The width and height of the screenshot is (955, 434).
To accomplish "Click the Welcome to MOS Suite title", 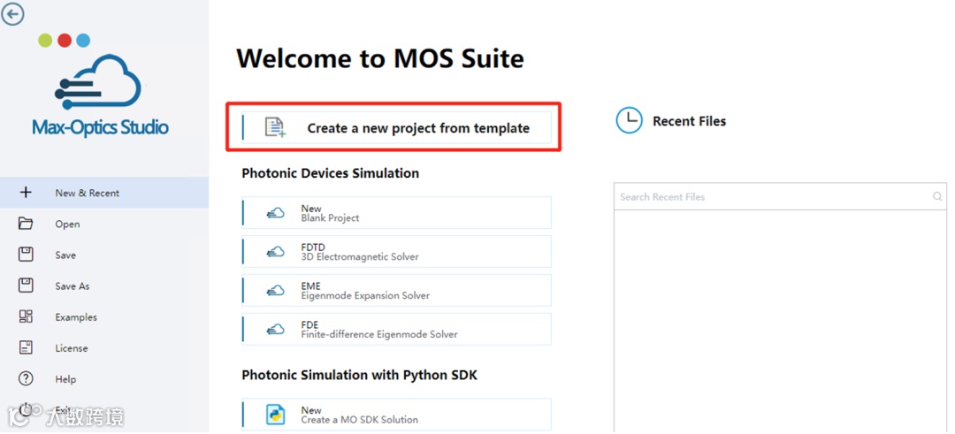I will point(380,58).
